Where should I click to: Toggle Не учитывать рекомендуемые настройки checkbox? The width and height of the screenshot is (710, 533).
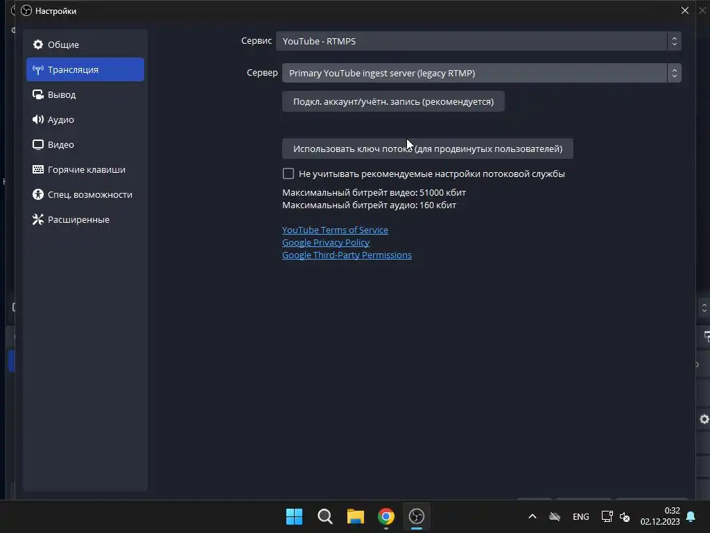tap(288, 174)
